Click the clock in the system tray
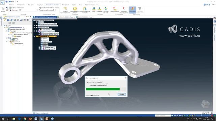This screenshot has width=216, height=121. coord(206,119)
